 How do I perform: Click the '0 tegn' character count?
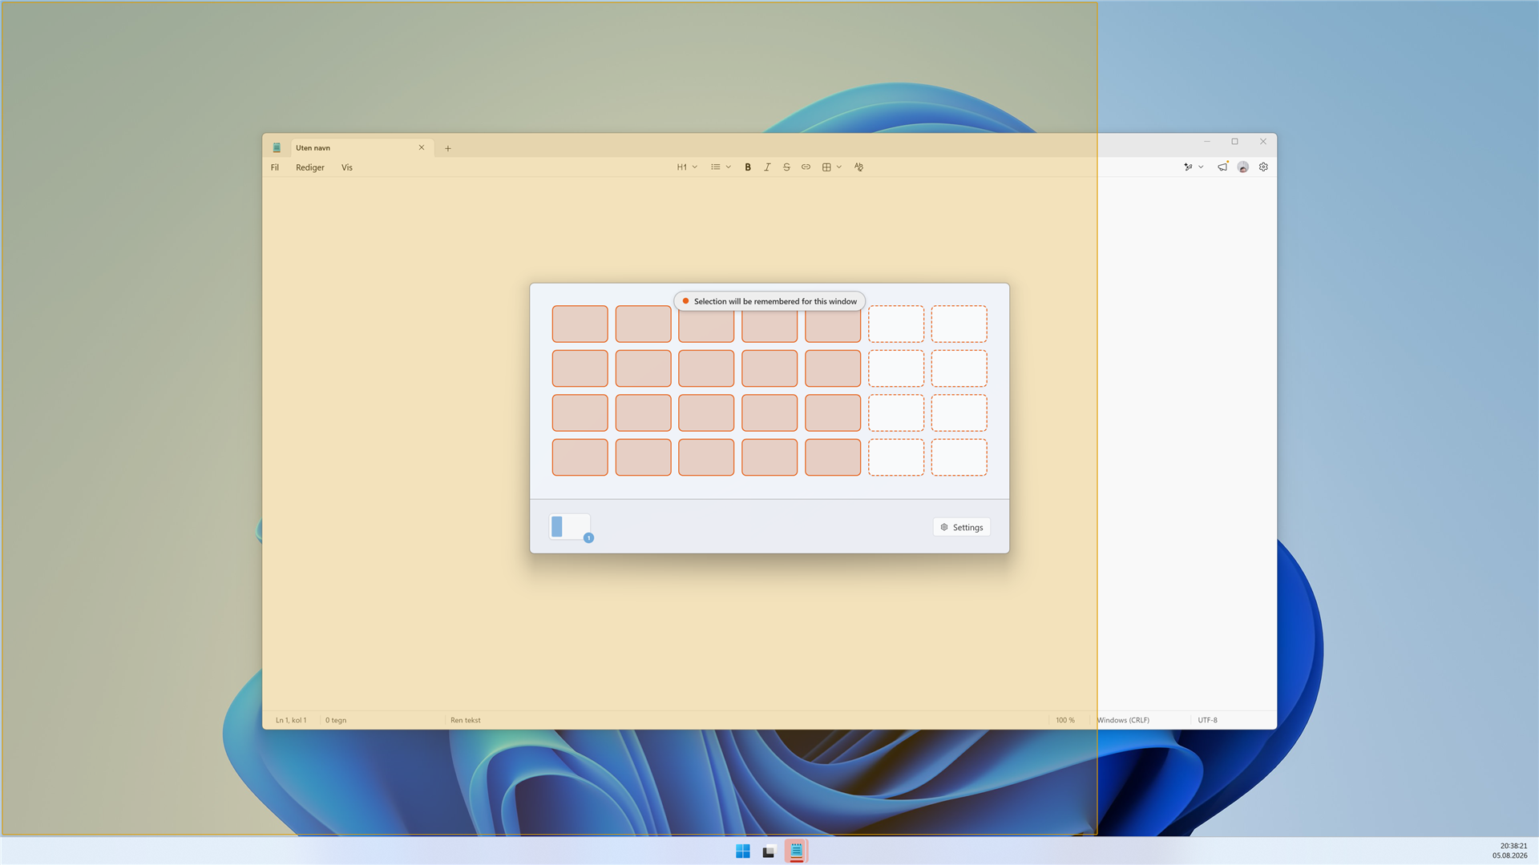click(336, 720)
